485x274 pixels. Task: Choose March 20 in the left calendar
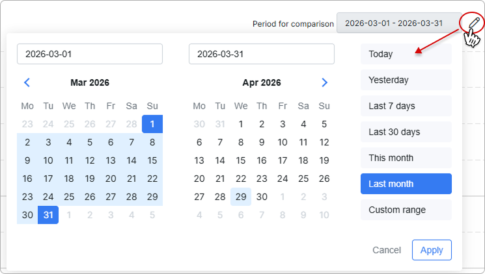tap(111, 179)
